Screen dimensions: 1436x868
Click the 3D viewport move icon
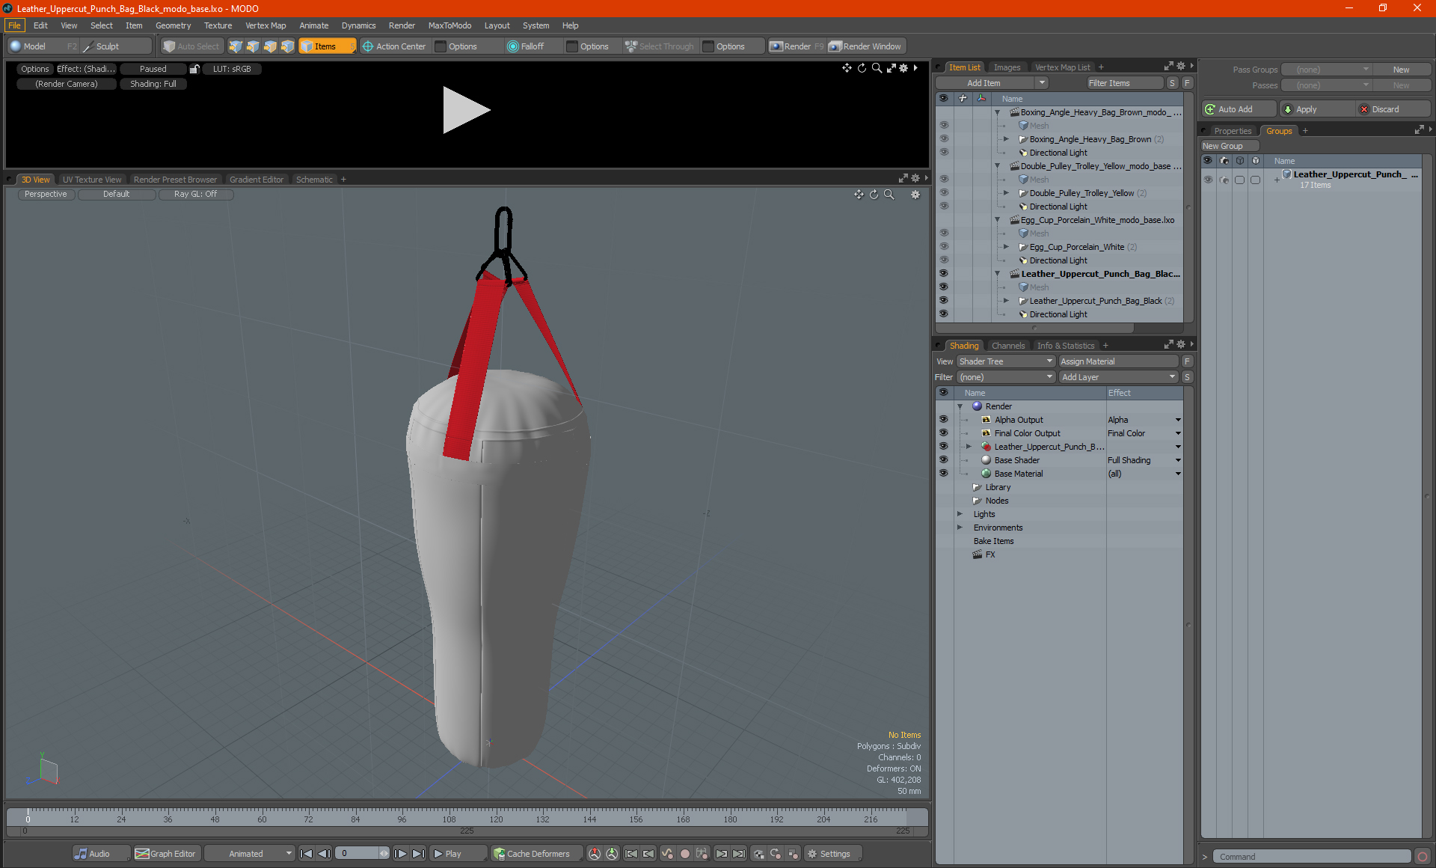[x=859, y=195]
